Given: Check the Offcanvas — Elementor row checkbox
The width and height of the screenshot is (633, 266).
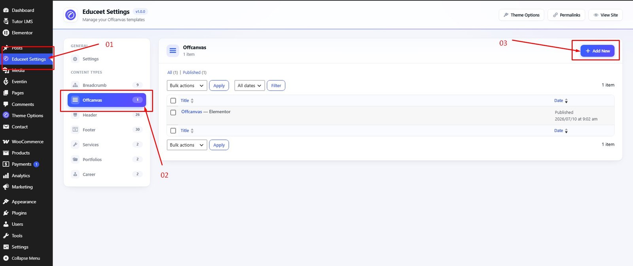Looking at the screenshot, I should click(x=173, y=112).
